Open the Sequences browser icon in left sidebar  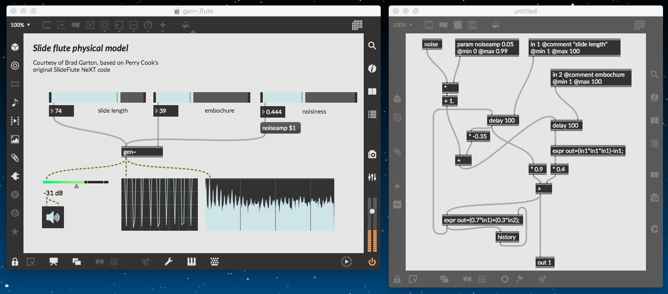point(15,121)
